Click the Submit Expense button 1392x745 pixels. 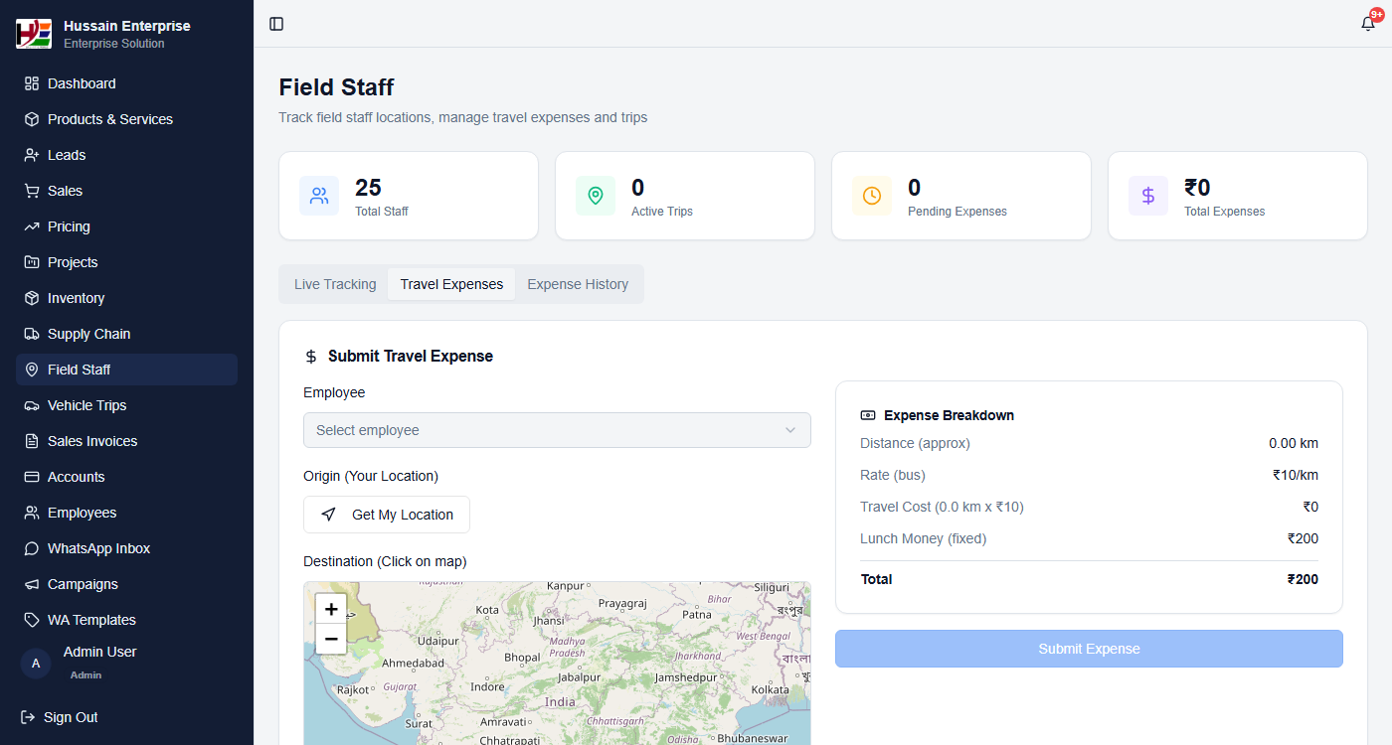[x=1089, y=649]
